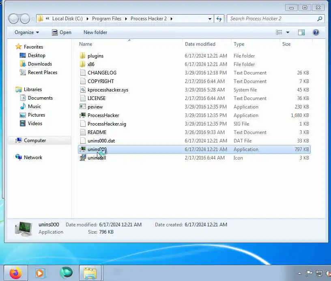Click Process Hacker 2 in breadcrumb
The width and height of the screenshot is (331, 281).
(x=148, y=19)
